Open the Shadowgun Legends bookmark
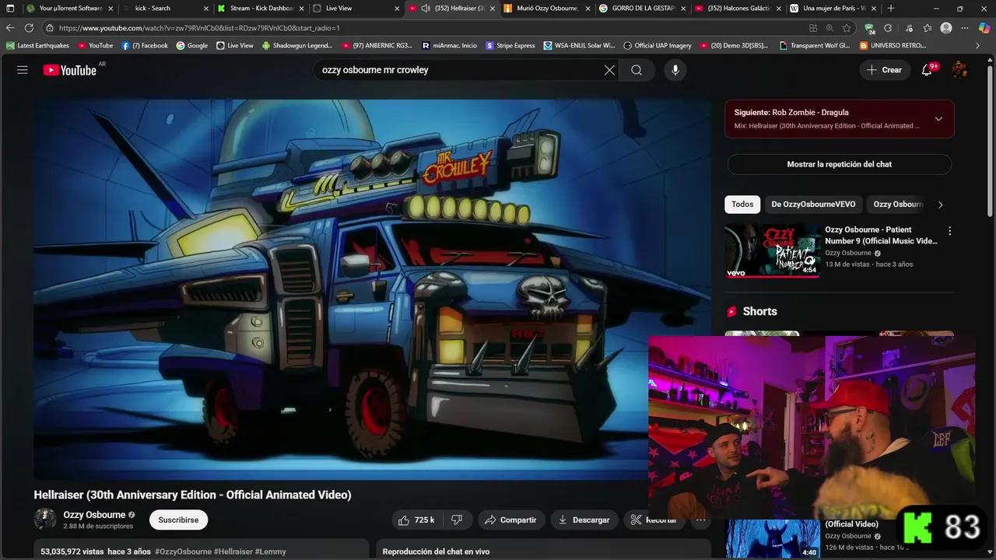The height and width of the screenshot is (560, 996). click(x=297, y=46)
